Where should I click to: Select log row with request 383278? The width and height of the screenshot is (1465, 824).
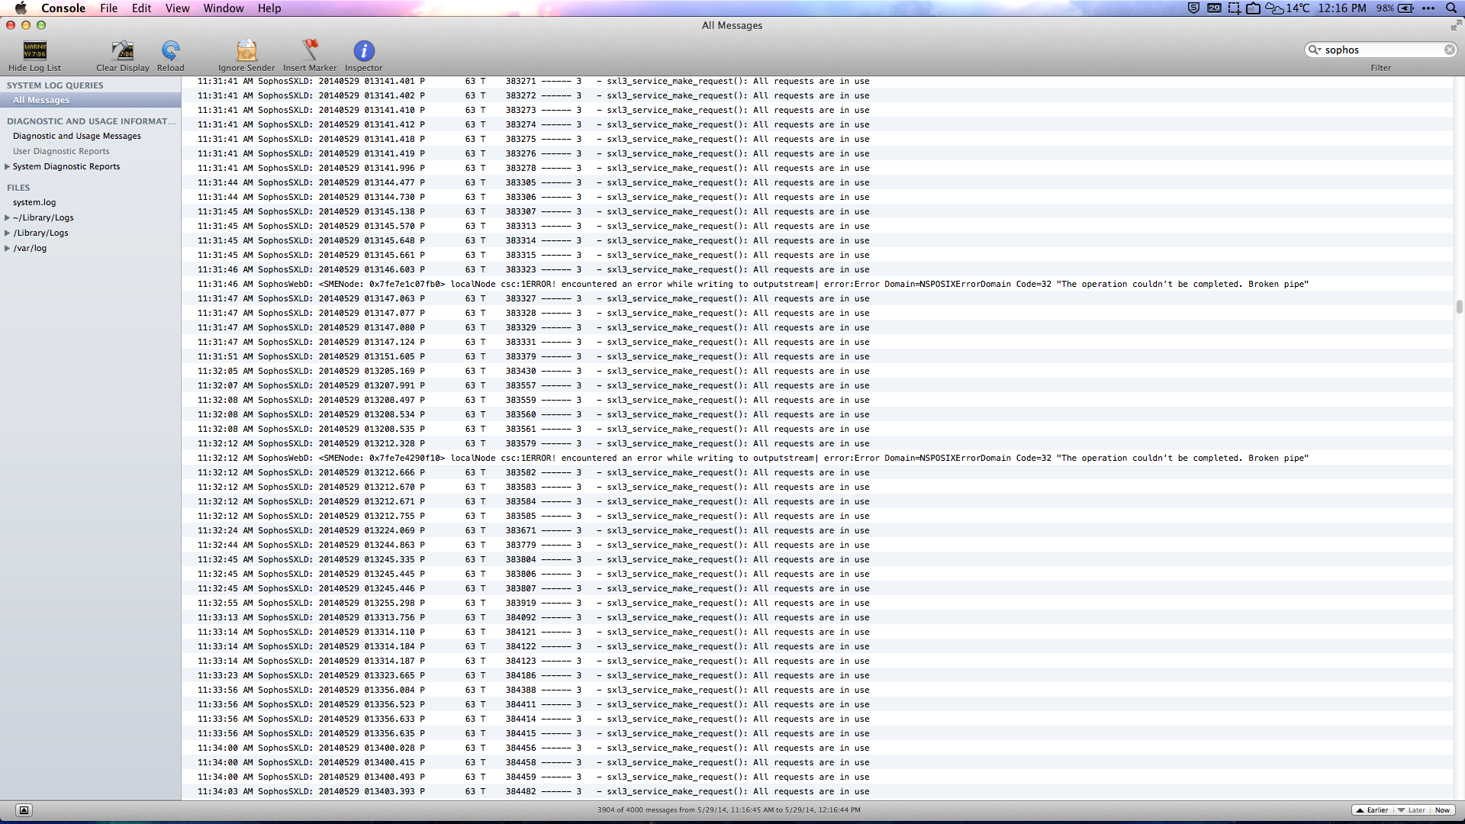tap(817, 168)
